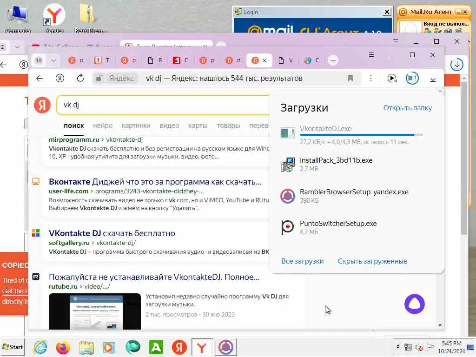Click the Яндекс label in address bar
476x357 pixels.
[x=121, y=78]
